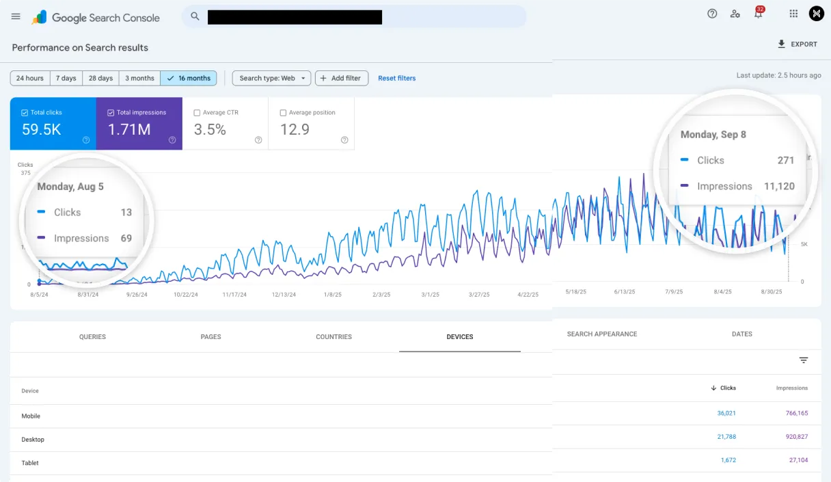Open the users and settings icon
The width and height of the screenshot is (831, 482).
[x=735, y=14]
